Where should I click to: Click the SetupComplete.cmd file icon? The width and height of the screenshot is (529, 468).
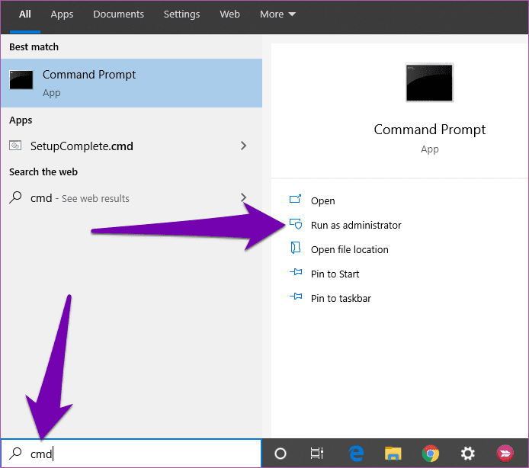pyautogui.click(x=15, y=146)
